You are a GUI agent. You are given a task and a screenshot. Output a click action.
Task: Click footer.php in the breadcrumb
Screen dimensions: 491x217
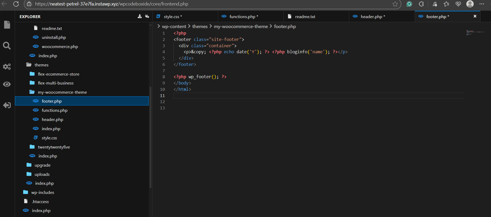pos(285,27)
